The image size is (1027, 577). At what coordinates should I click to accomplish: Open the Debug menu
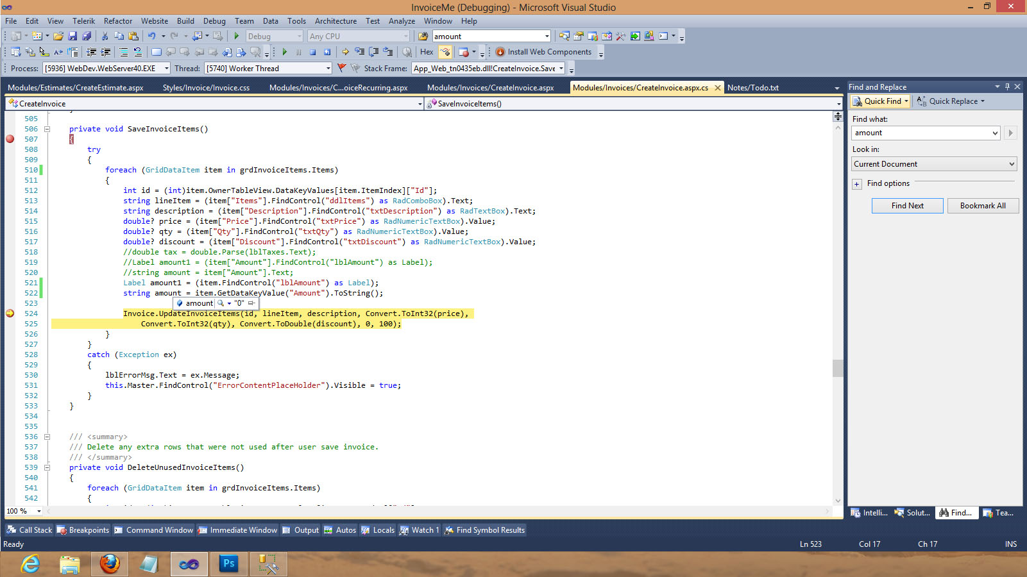click(214, 21)
